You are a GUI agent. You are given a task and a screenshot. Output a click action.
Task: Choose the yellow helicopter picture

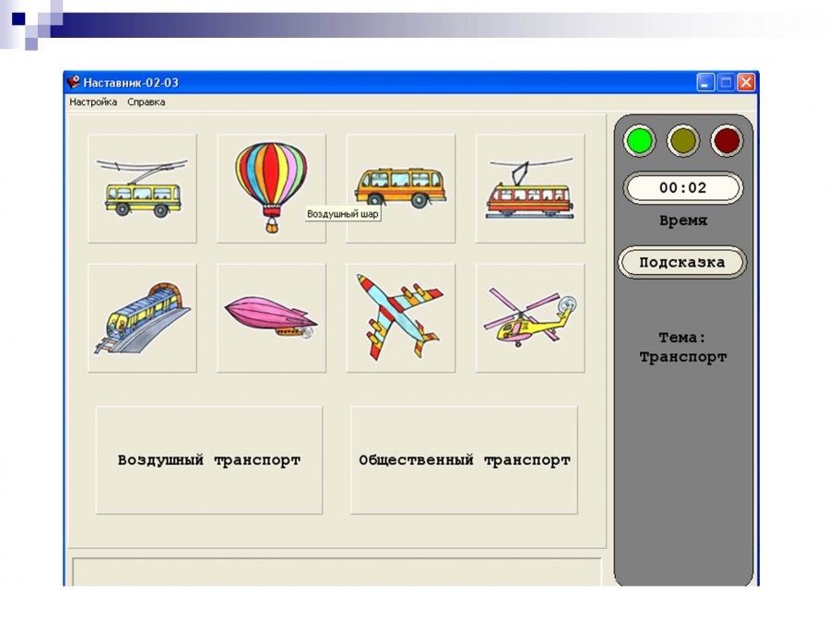[x=530, y=318]
